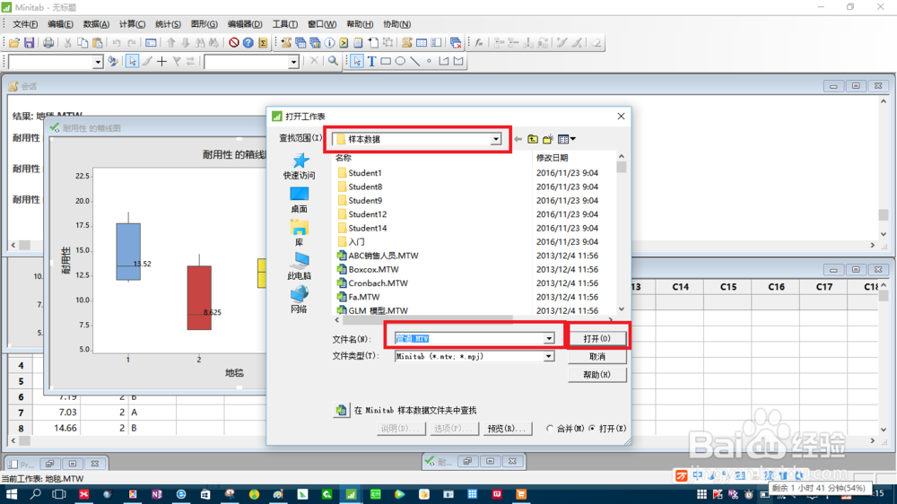
Task: Select the 入门 folder in file list
Action: 351,241
